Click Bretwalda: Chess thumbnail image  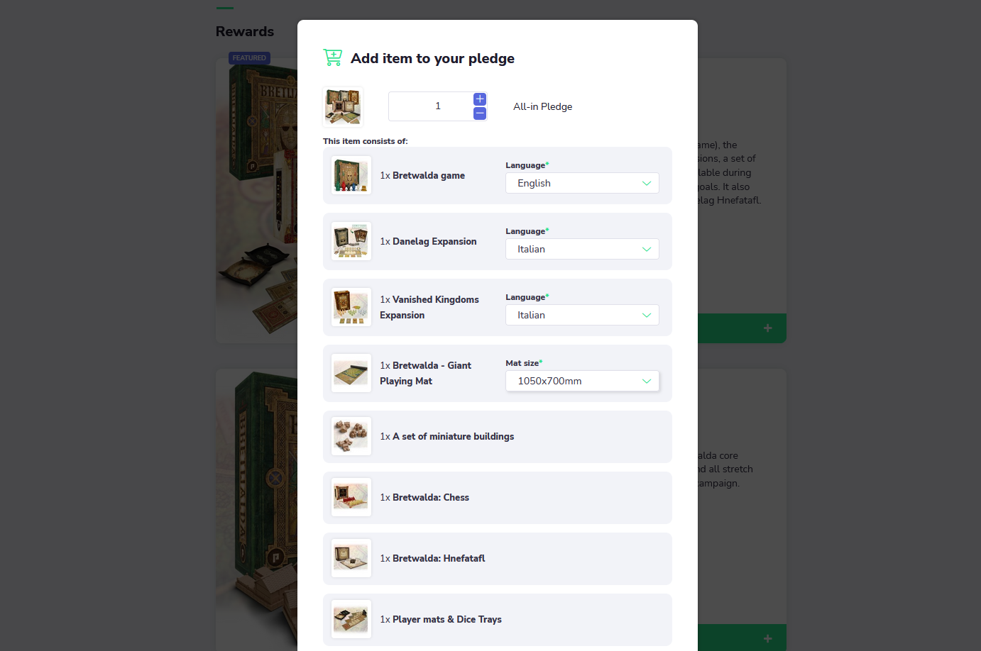tap(351, 497)
